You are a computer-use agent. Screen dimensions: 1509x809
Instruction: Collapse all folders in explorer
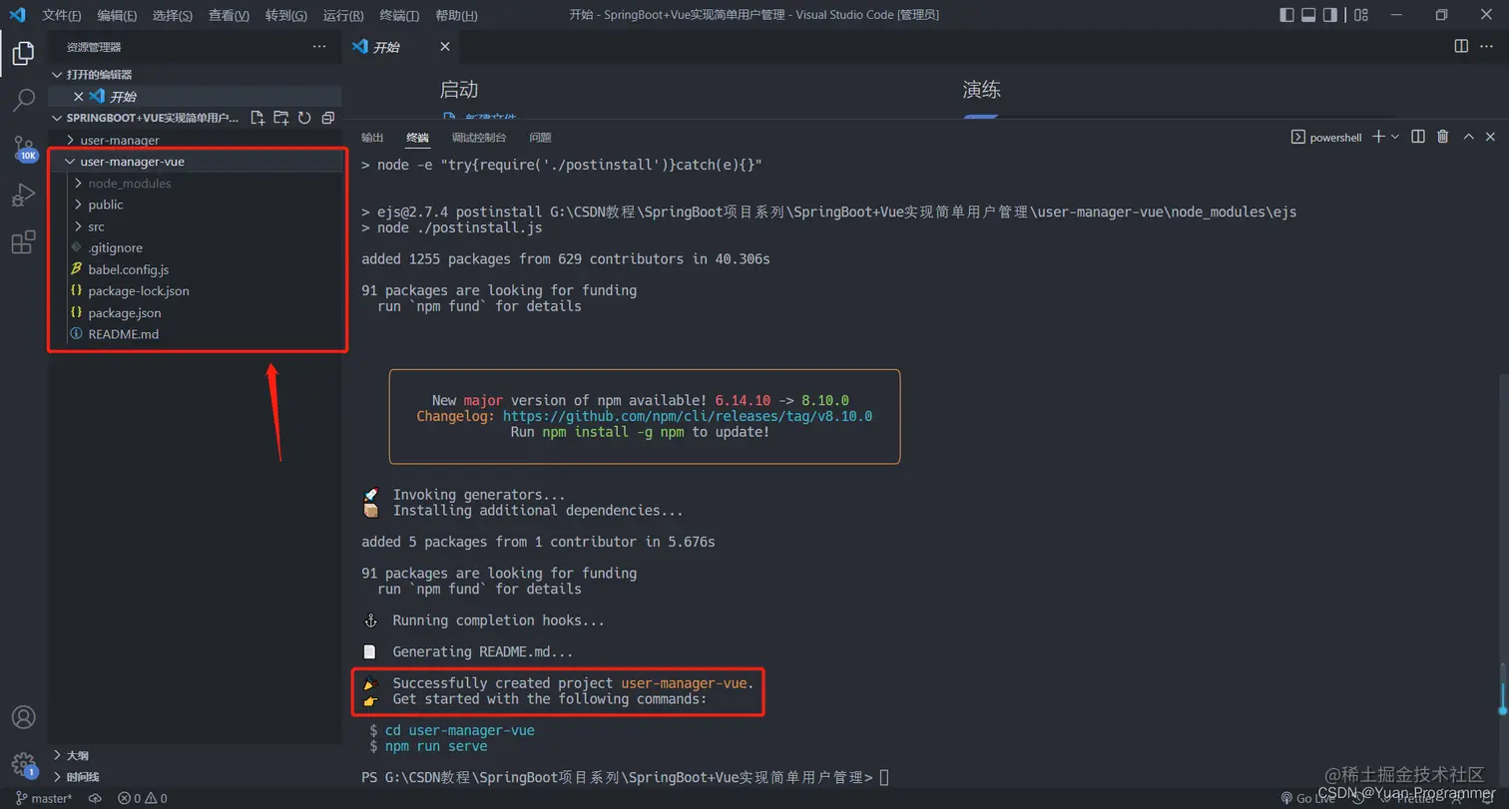tap(327, 118)
